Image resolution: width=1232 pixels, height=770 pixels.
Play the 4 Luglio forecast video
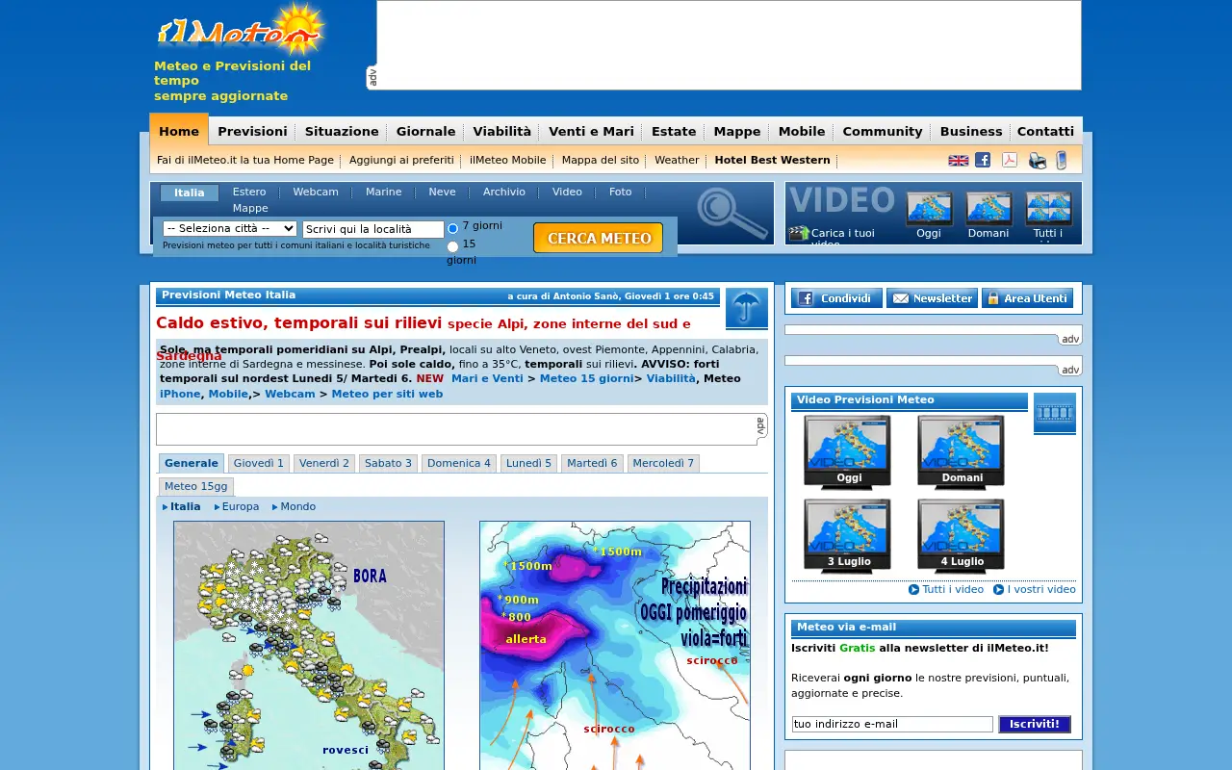point(962,535)
